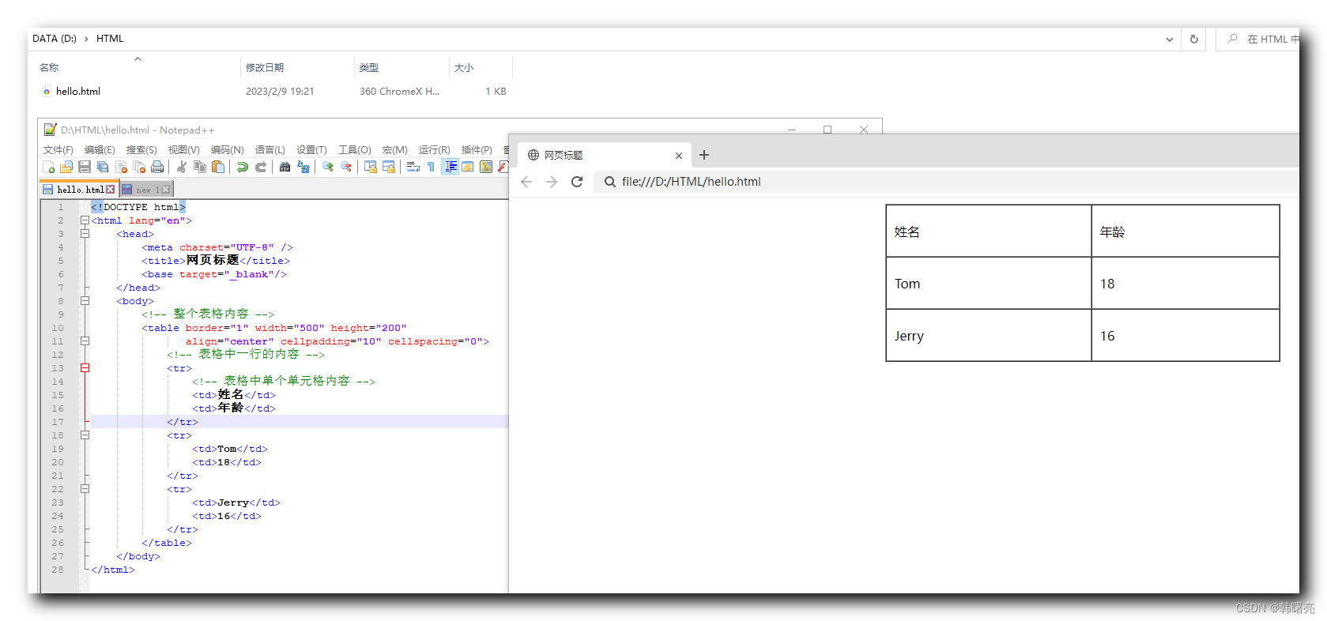This screenshot has height=621, width=1327.
Task: Zoom out using the magnifier minus icon
Action: [345, 167]
